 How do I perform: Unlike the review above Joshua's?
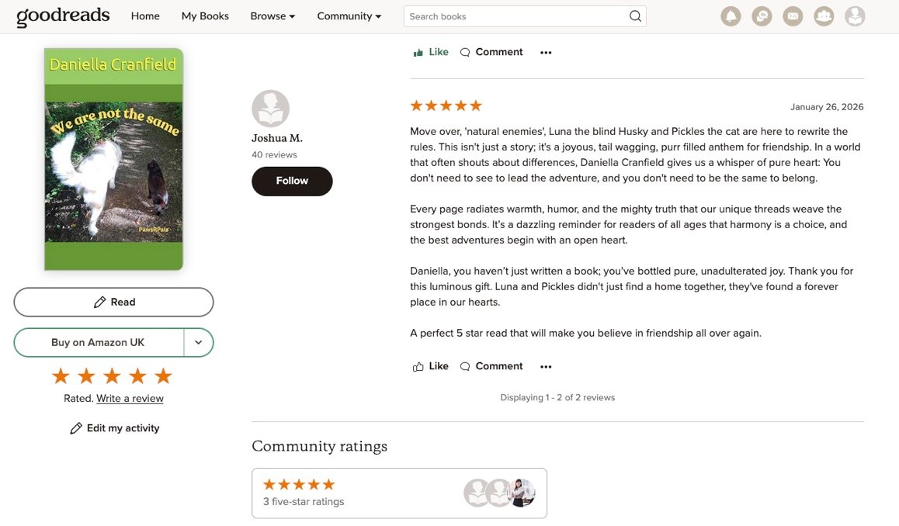[430, 52]
